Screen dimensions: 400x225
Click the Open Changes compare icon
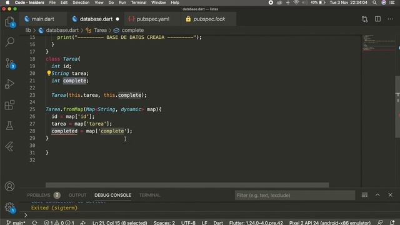364,19
